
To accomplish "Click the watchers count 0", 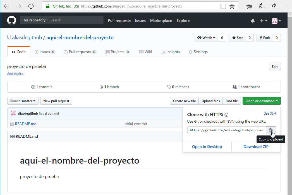I will (x=222, y=38).
